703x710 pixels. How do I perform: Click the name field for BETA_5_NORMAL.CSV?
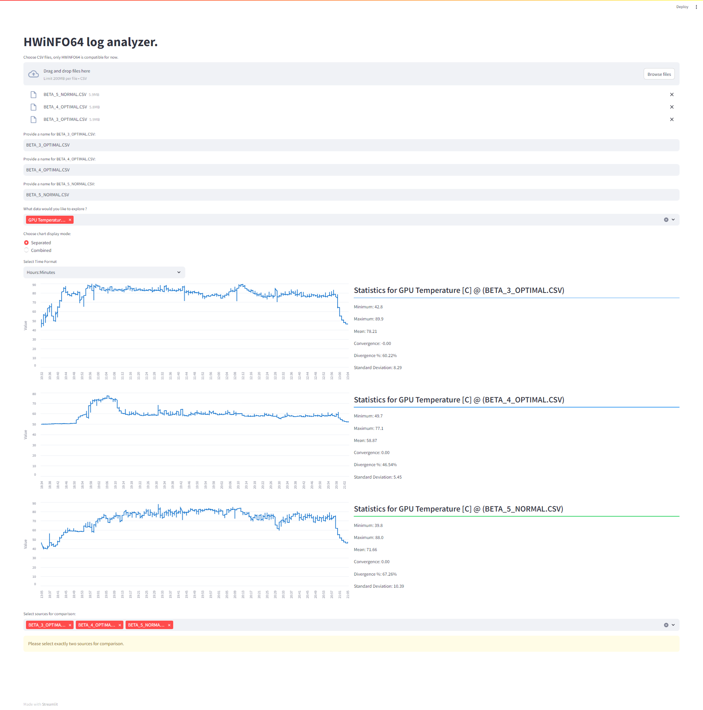[351, 195]
